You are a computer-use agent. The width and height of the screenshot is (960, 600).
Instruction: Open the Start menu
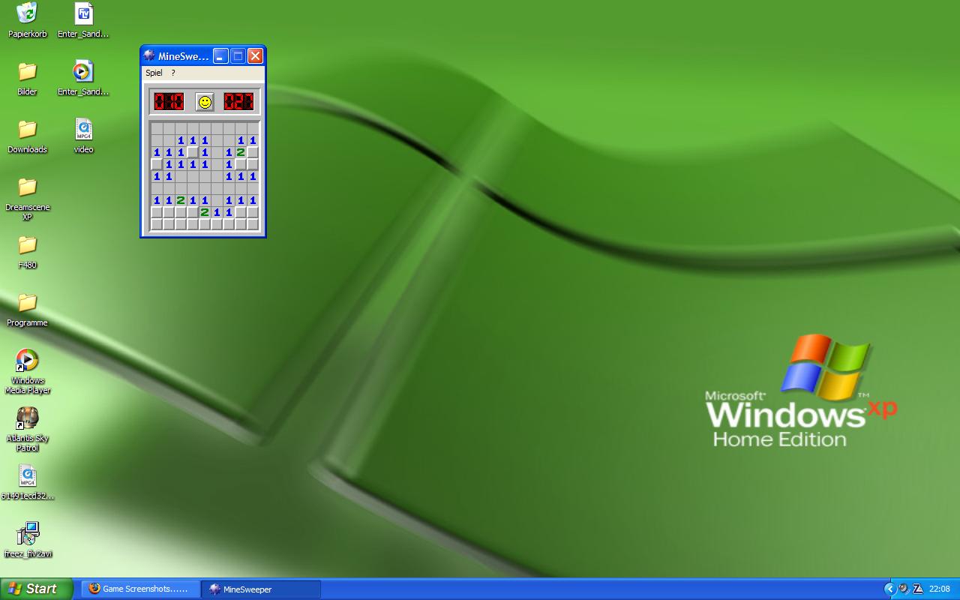(37, 589)
